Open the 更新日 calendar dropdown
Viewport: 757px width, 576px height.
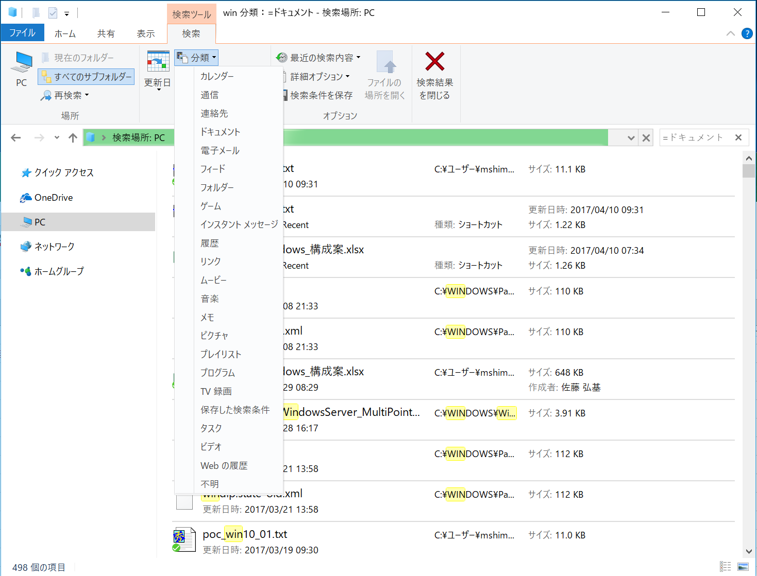(157, 71)
